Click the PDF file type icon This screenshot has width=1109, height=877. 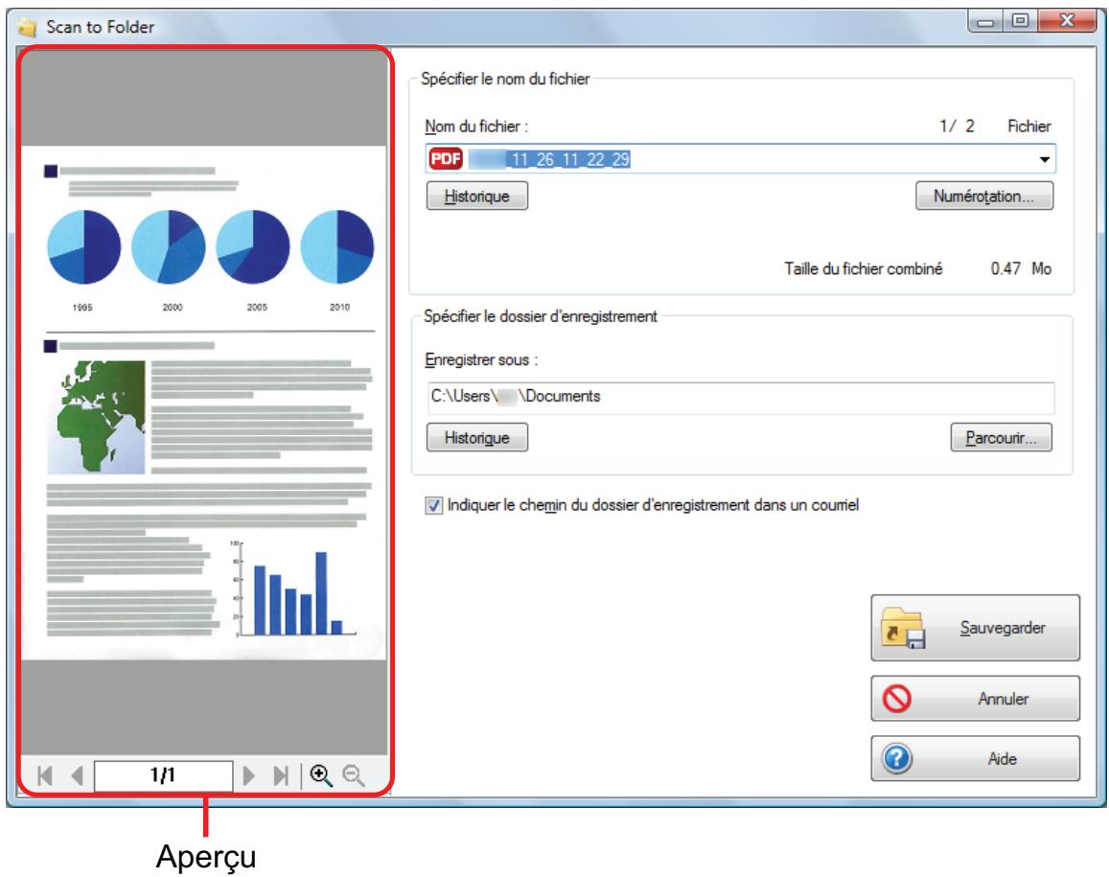point(446,159)
